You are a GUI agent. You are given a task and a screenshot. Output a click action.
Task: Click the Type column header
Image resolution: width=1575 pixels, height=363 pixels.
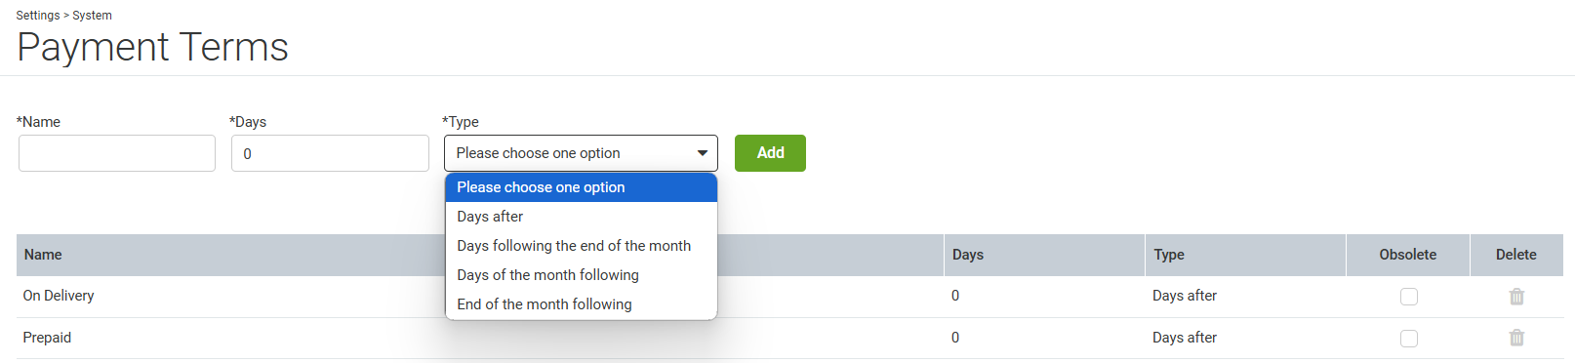point(1169,255)
